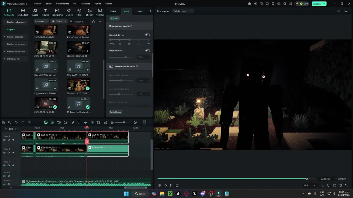Open the Títulos media tab icon
Screen dimensions: 353x198
(45, 11)
